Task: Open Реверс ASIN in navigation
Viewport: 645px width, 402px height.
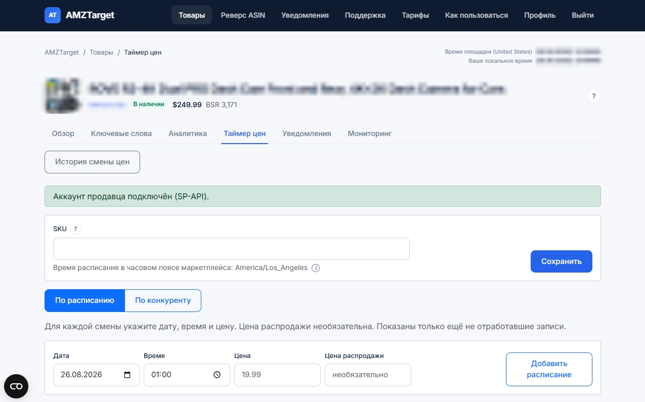Action: point(243,15)
